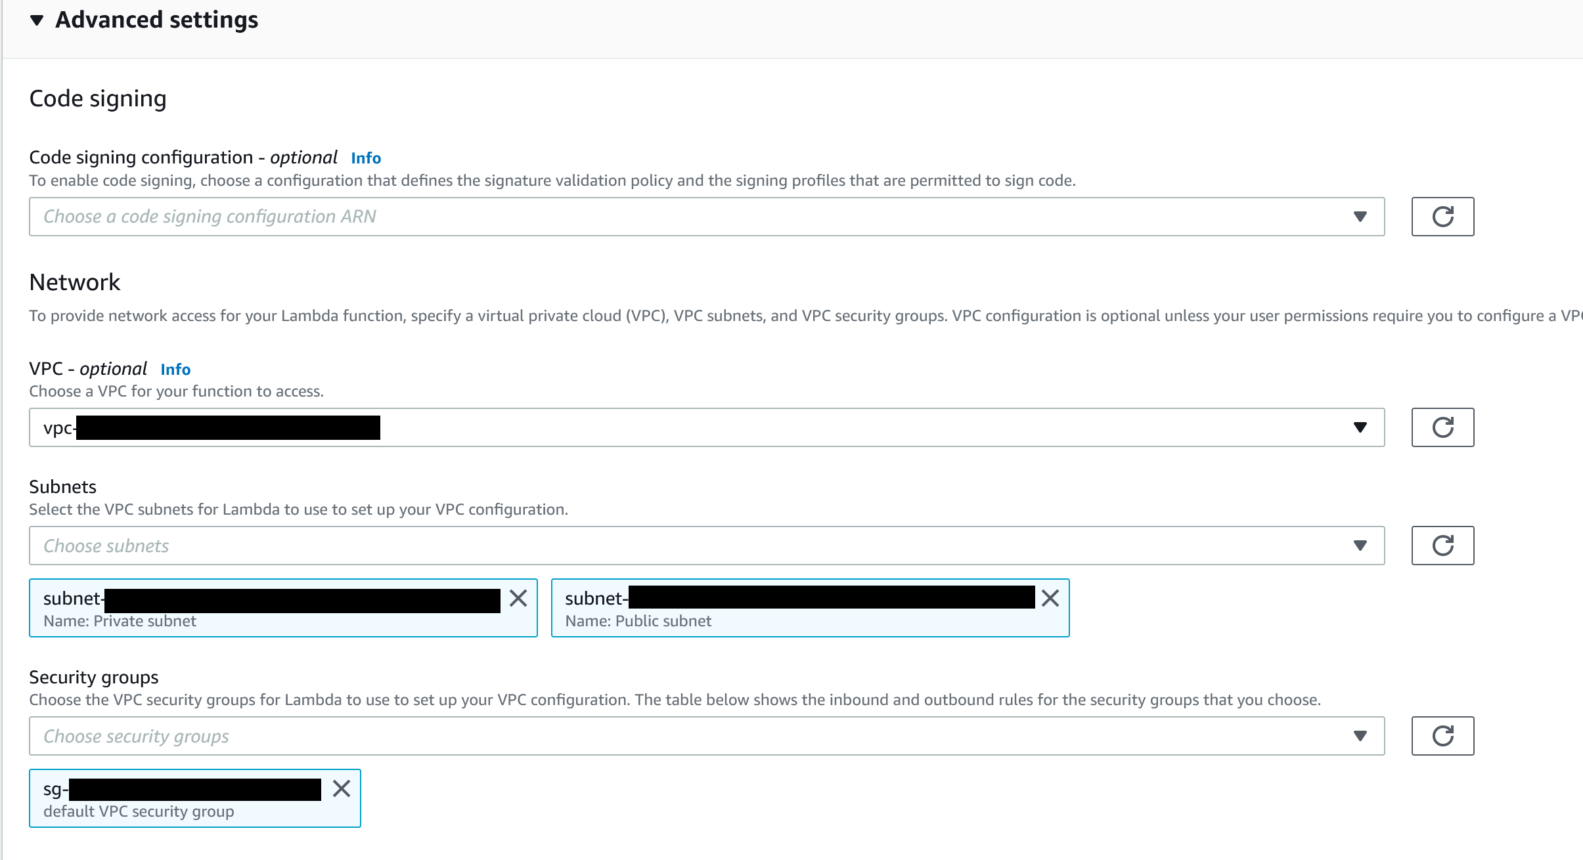Open the Choose subnets dropdown

coord(1360,546)
